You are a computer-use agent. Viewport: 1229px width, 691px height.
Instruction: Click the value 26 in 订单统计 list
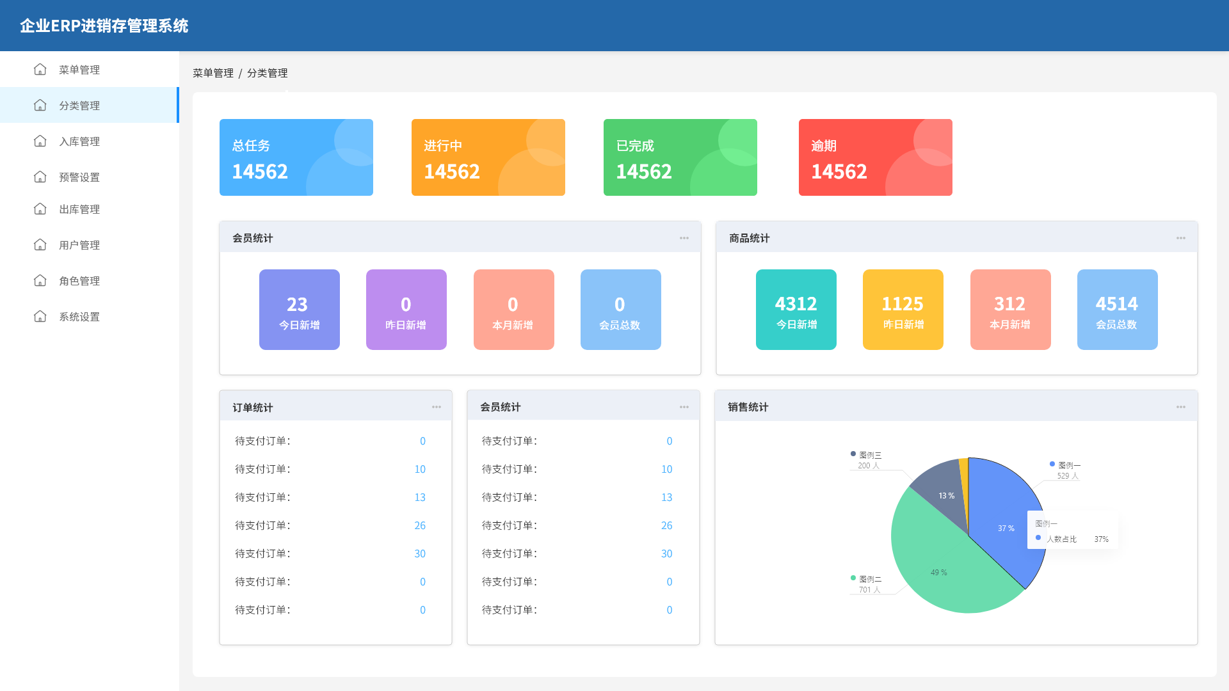[420, 525]
